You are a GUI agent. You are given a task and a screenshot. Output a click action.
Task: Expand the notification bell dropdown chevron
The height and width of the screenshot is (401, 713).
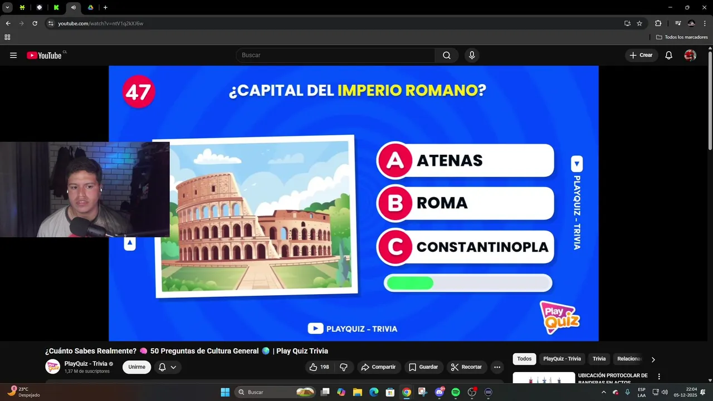pos(173,367)
